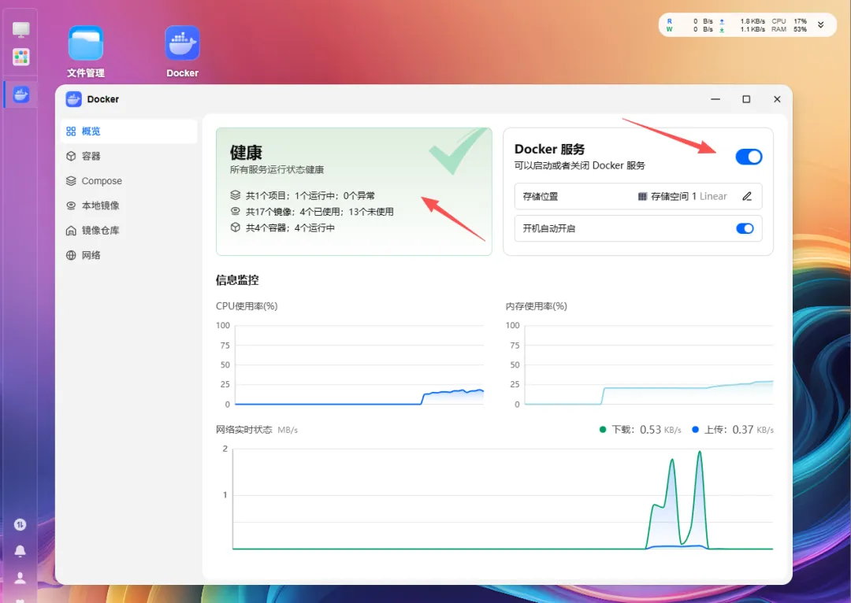This screenshot has width=851, height=603.
Task: Open the 网络 sidebar item
Action: point(128,255)
